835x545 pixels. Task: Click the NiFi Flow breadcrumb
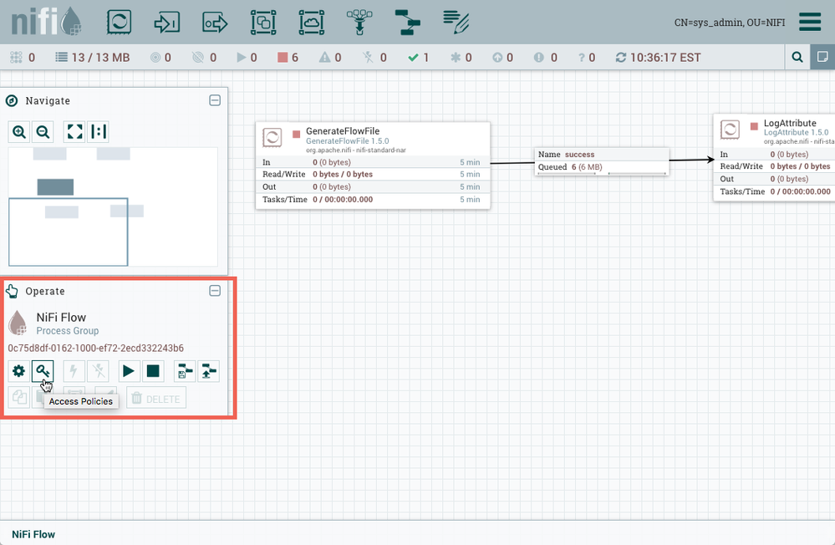[x=33, y=534]
